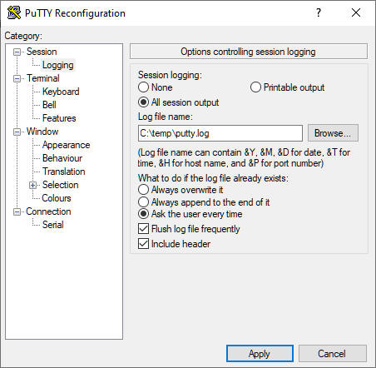Open the Keyboard category
The image size is (376, 368).
click(61, 92)
